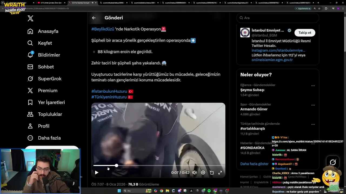This screenshot has width=346, height=194.
Task: Bookmark page with browser star icon
Action: coord(319,8)
